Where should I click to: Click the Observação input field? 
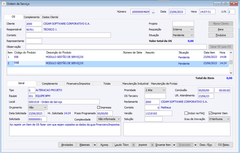pyautogui.click(x=116, y=47)
